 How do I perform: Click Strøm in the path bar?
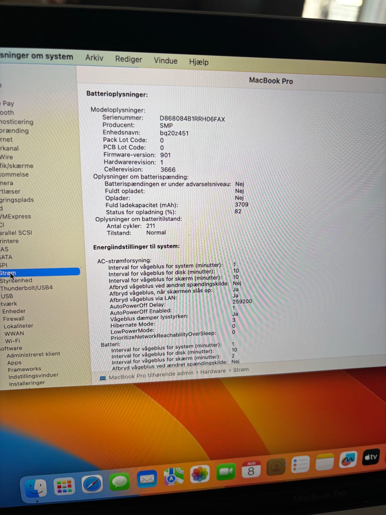(240, 369)
